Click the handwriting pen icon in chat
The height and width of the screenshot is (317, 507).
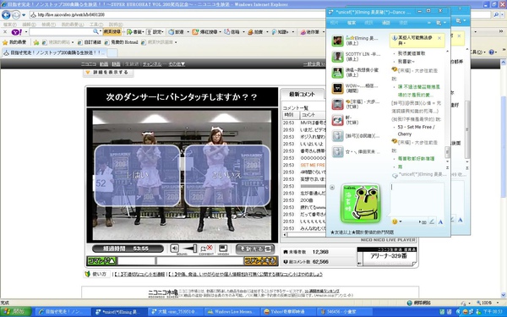(x=432, y=221)
